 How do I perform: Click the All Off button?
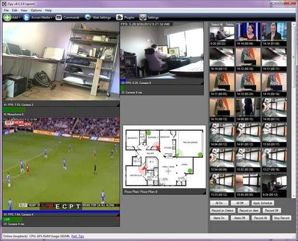240,203
